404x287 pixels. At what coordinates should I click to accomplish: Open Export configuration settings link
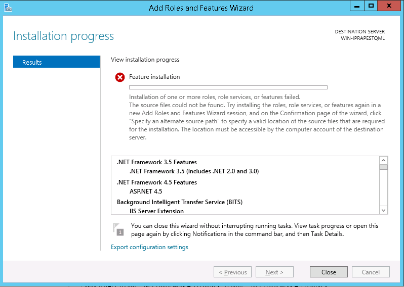pyautogui.click(x=149, y=247)
